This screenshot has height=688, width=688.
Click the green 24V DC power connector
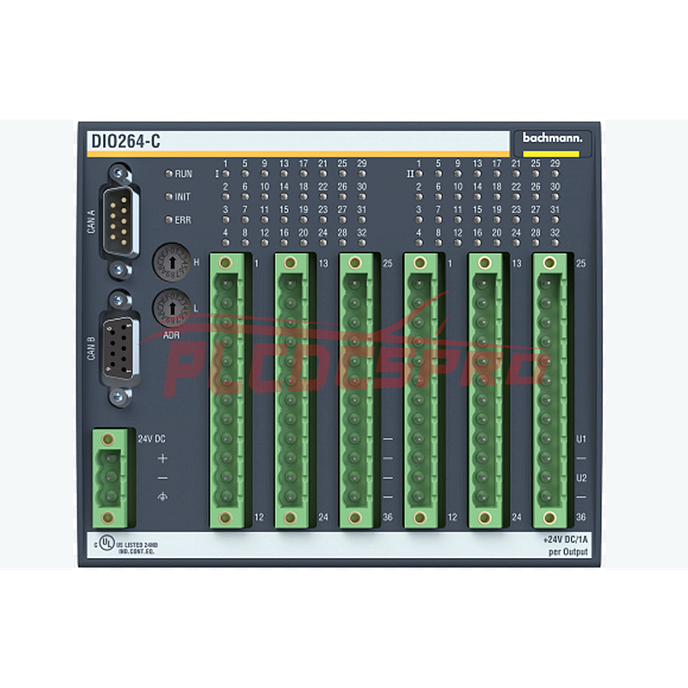tap(109, 477)
